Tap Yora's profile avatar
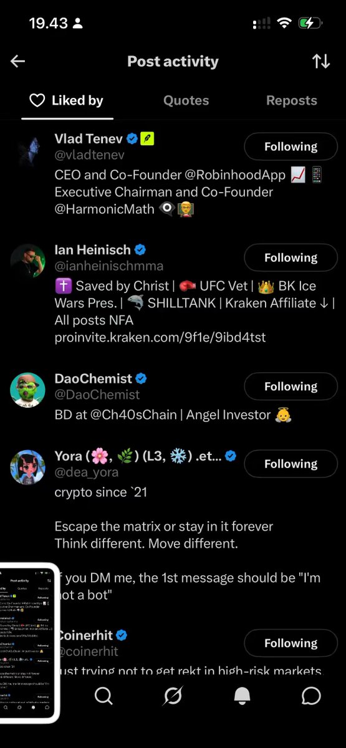This screenshot has width=346, height=748. 27,467
